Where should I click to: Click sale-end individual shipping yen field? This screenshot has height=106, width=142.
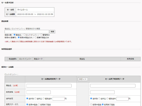[122, 99]
